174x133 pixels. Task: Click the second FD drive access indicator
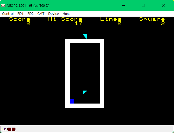[x=14, y=129]
